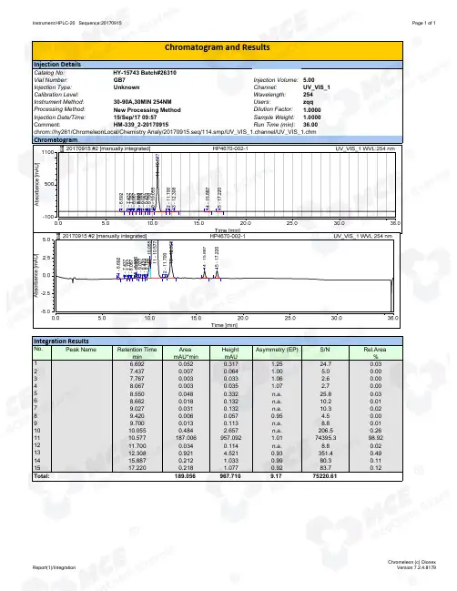Click height cell '957.092'
This screenshot has height=591, width=457.
pos(230,438)
